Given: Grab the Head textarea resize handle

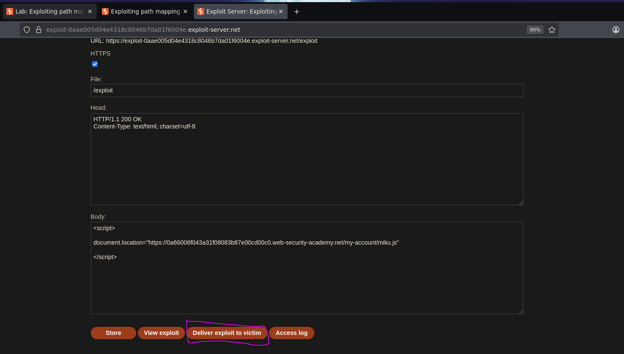Looking at the screenshot, I should pyautogui.click(x=520, y=203).
